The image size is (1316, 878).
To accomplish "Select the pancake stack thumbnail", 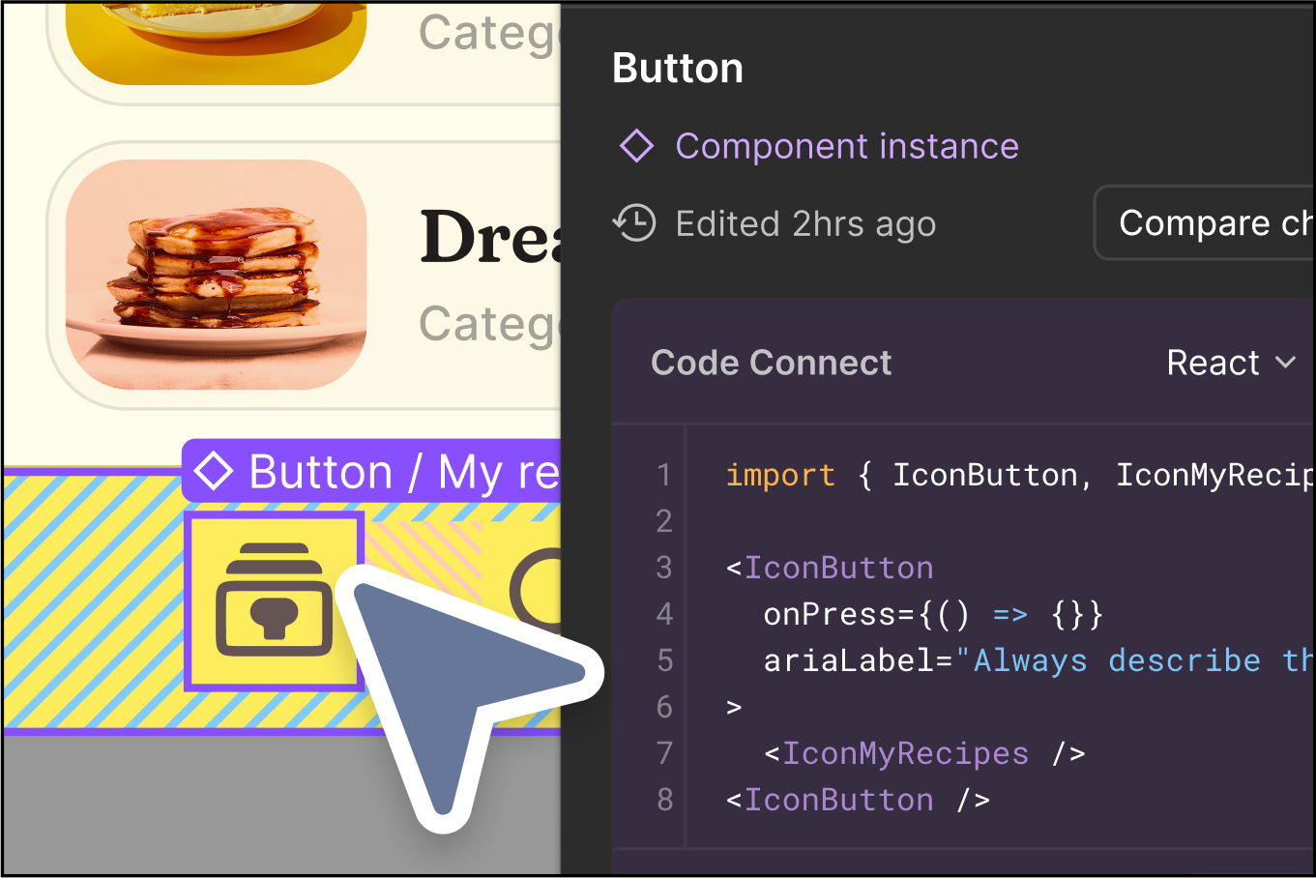I will pos(216,275).
